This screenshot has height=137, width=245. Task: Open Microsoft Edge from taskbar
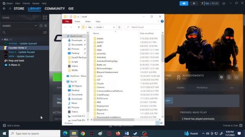pos(65,134)
